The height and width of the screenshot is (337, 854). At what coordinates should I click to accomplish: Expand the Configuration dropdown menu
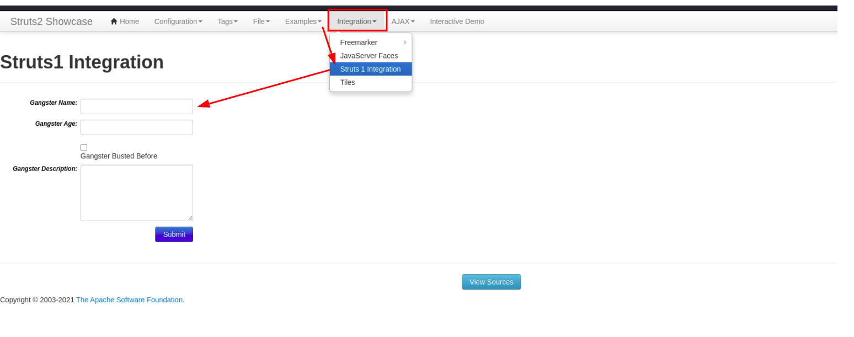click(178, 22)
